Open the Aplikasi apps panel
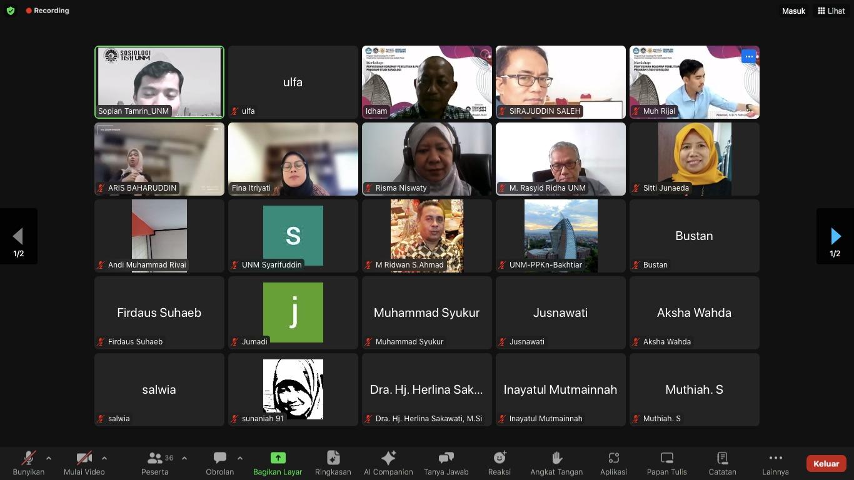The height and width of the screenshot is (480, 854). pyautogui.click(x=613, y=463)
